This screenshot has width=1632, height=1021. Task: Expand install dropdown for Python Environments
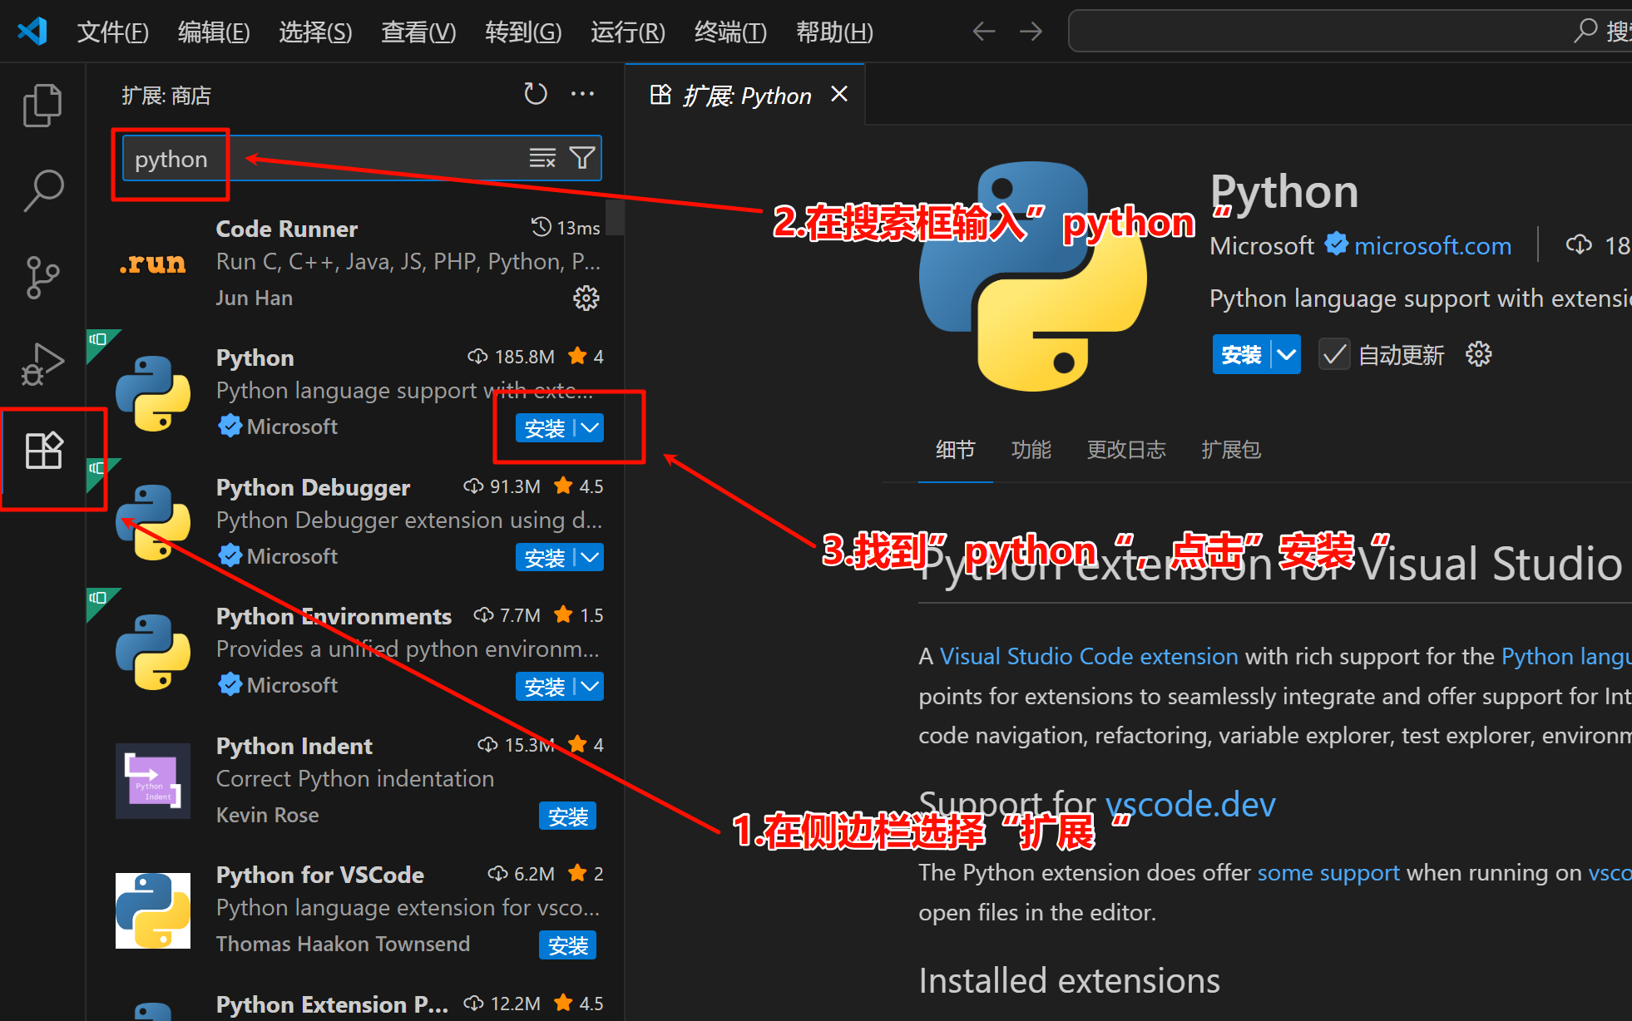(x=591, y=687)
